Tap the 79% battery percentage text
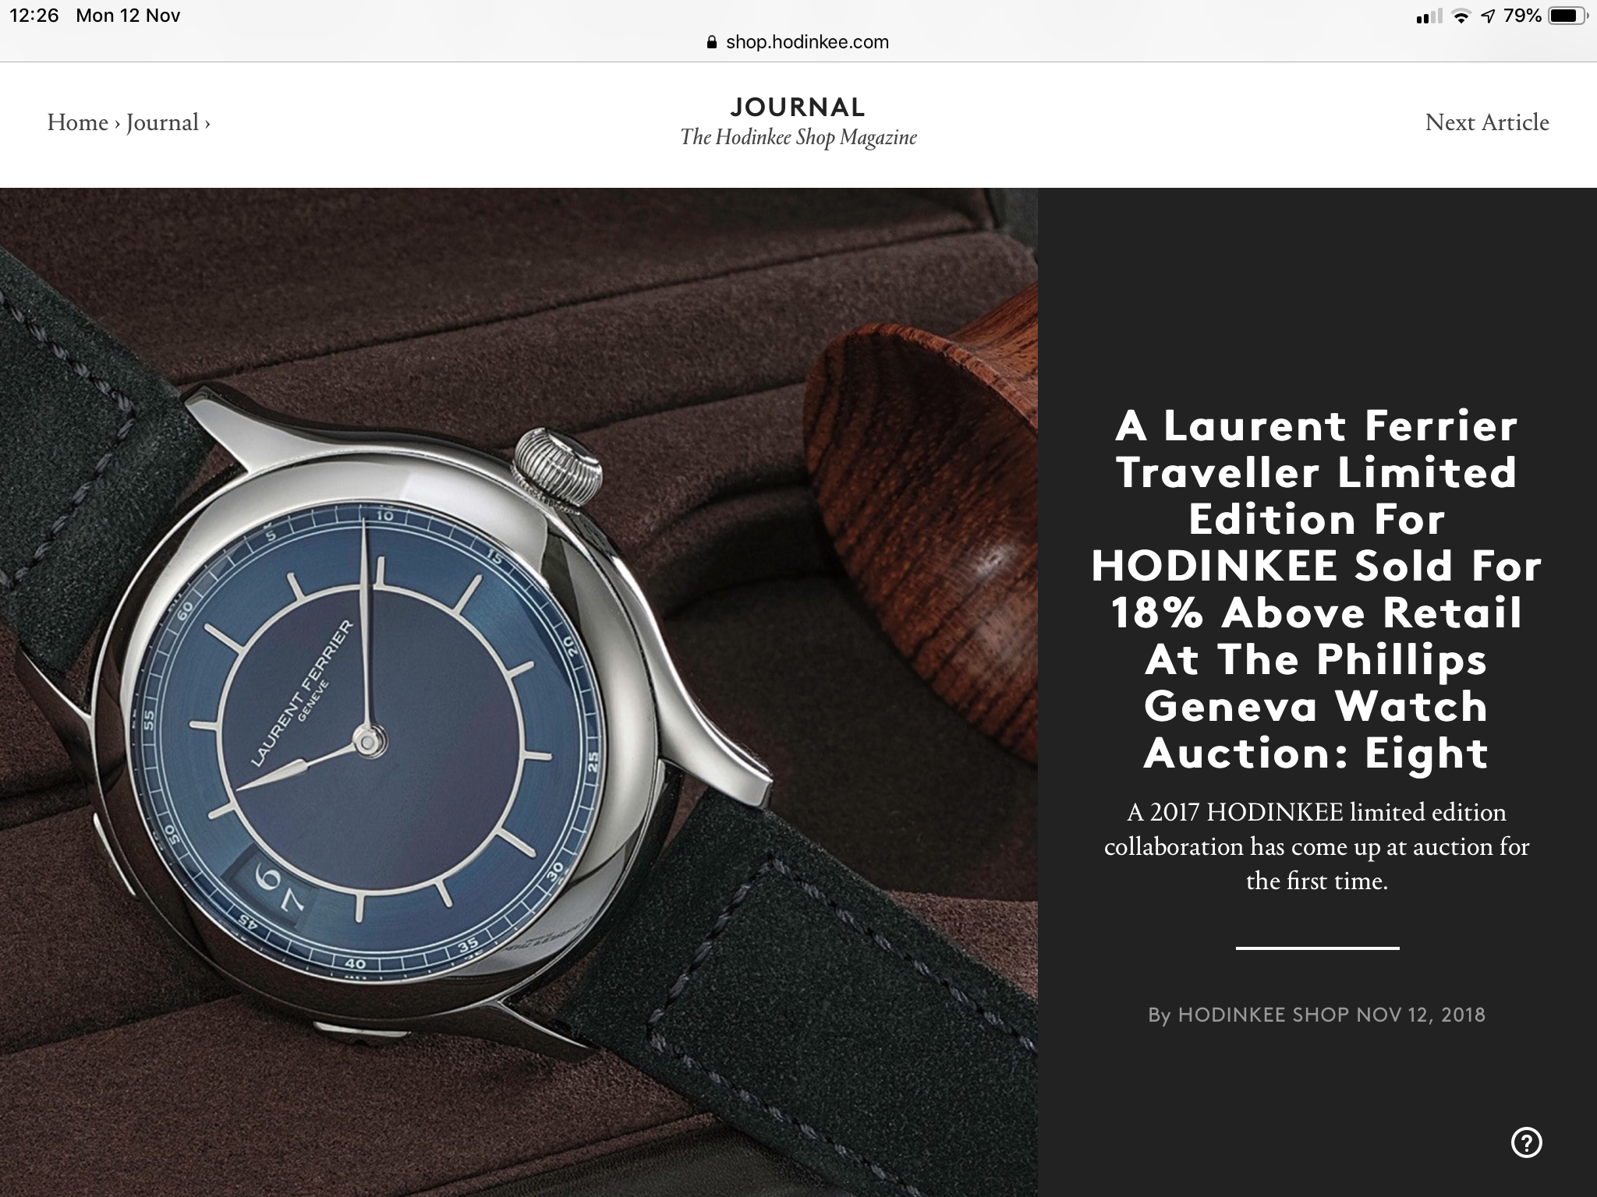The height and width of the screenshot is (1197, 1597). pos(1522,16)
